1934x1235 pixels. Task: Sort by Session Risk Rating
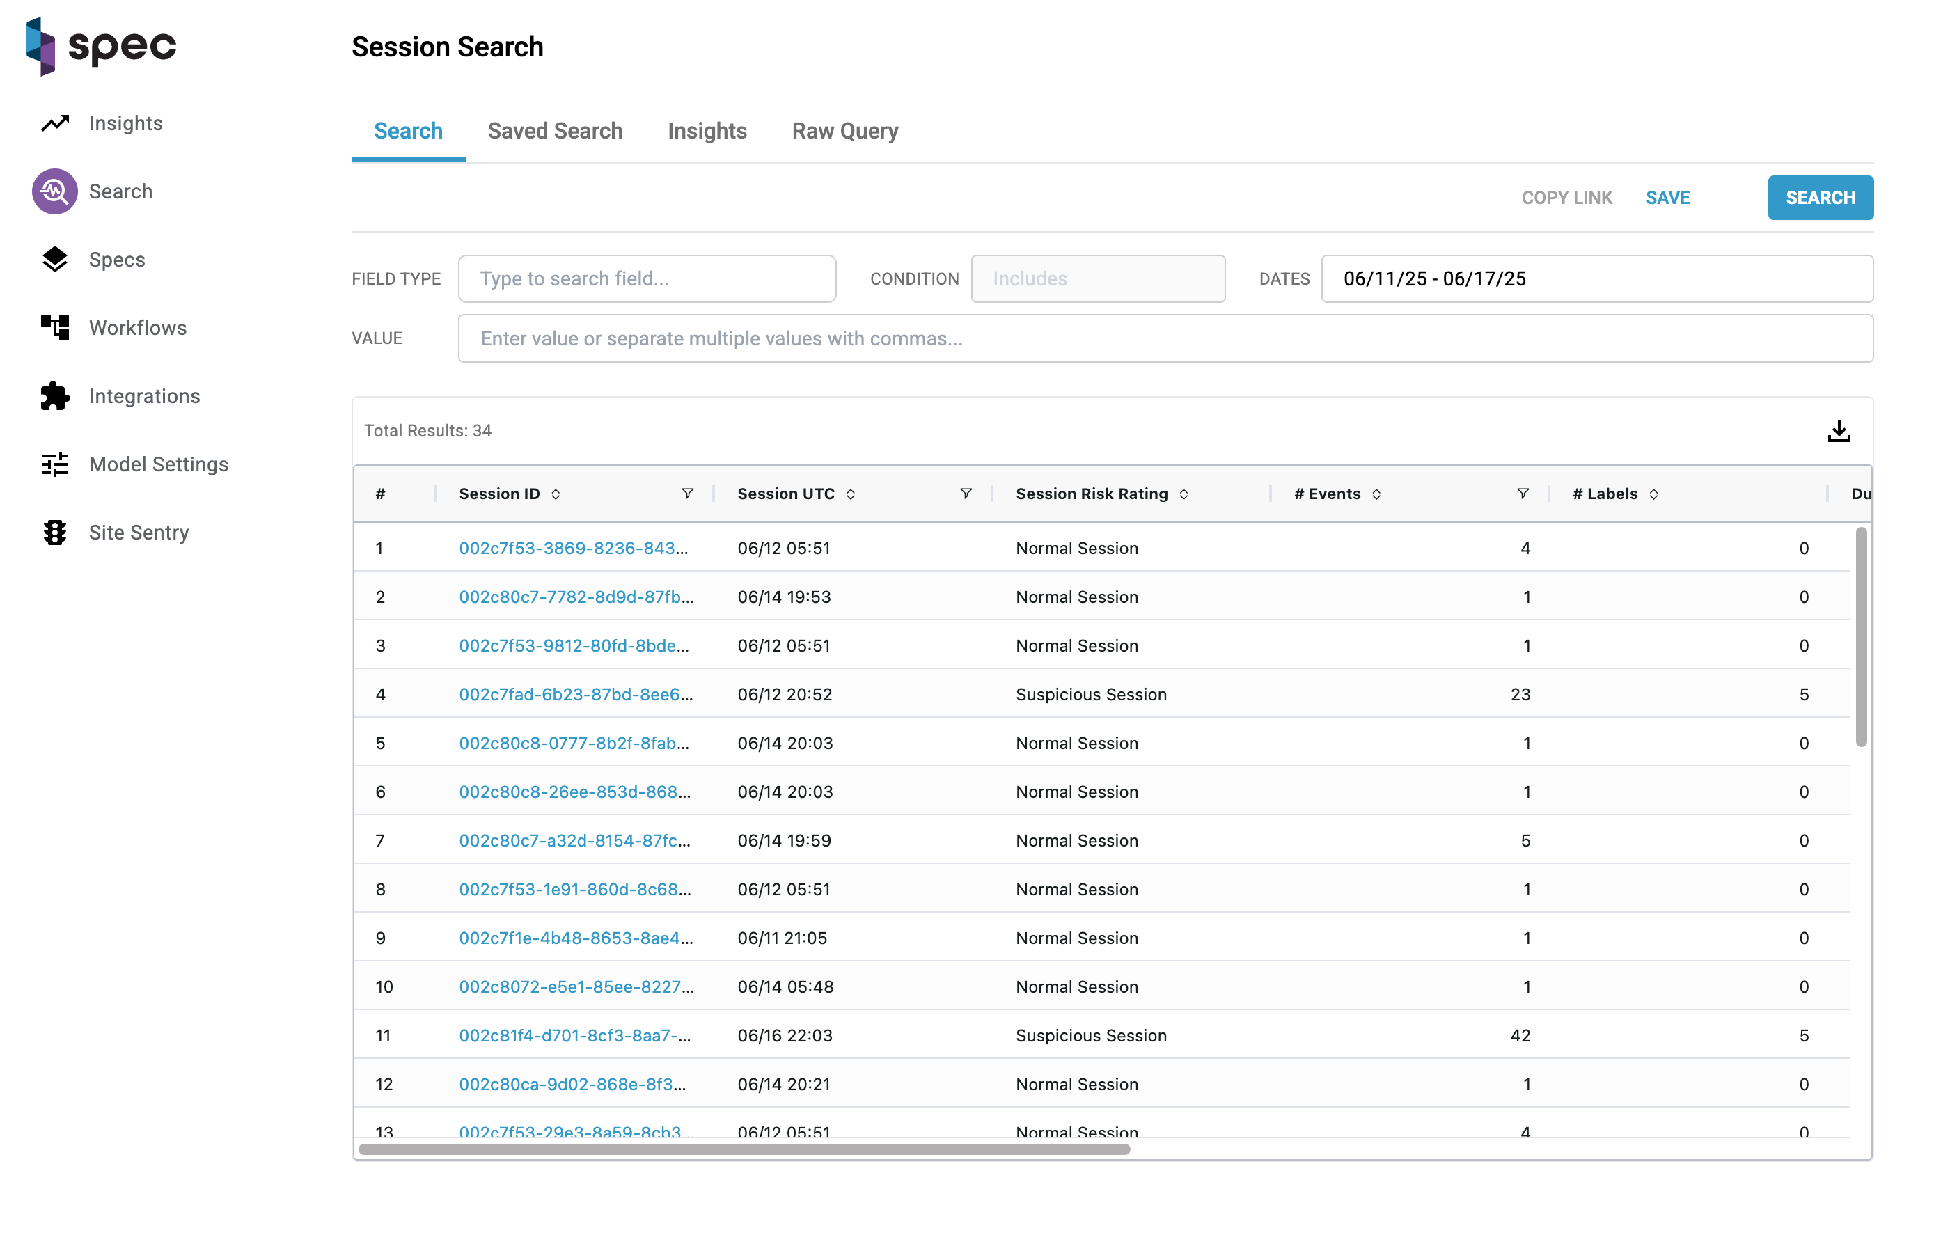point(1184,495)
